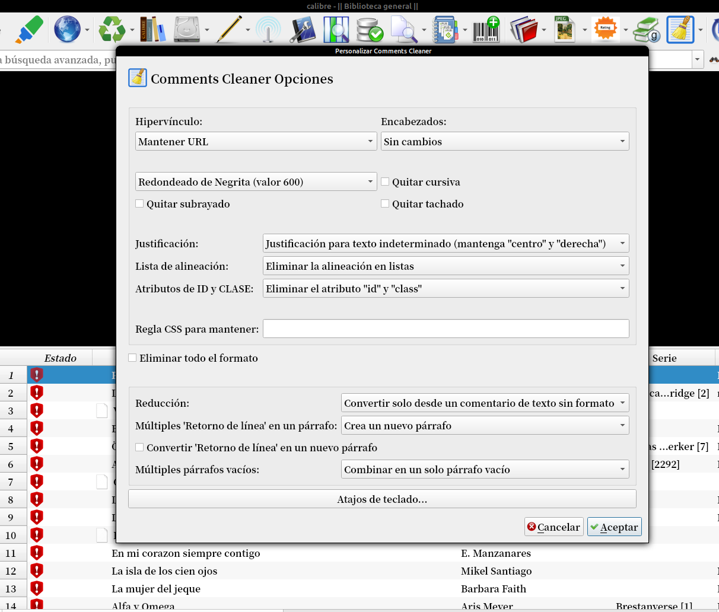Open preferences wrench and tools icon
This screenshot has width=719, height=612.
click(303, 29)
